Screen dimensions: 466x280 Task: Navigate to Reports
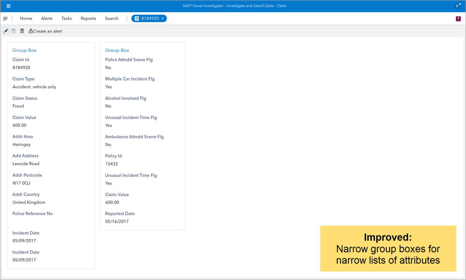click(x=88, y=19)
